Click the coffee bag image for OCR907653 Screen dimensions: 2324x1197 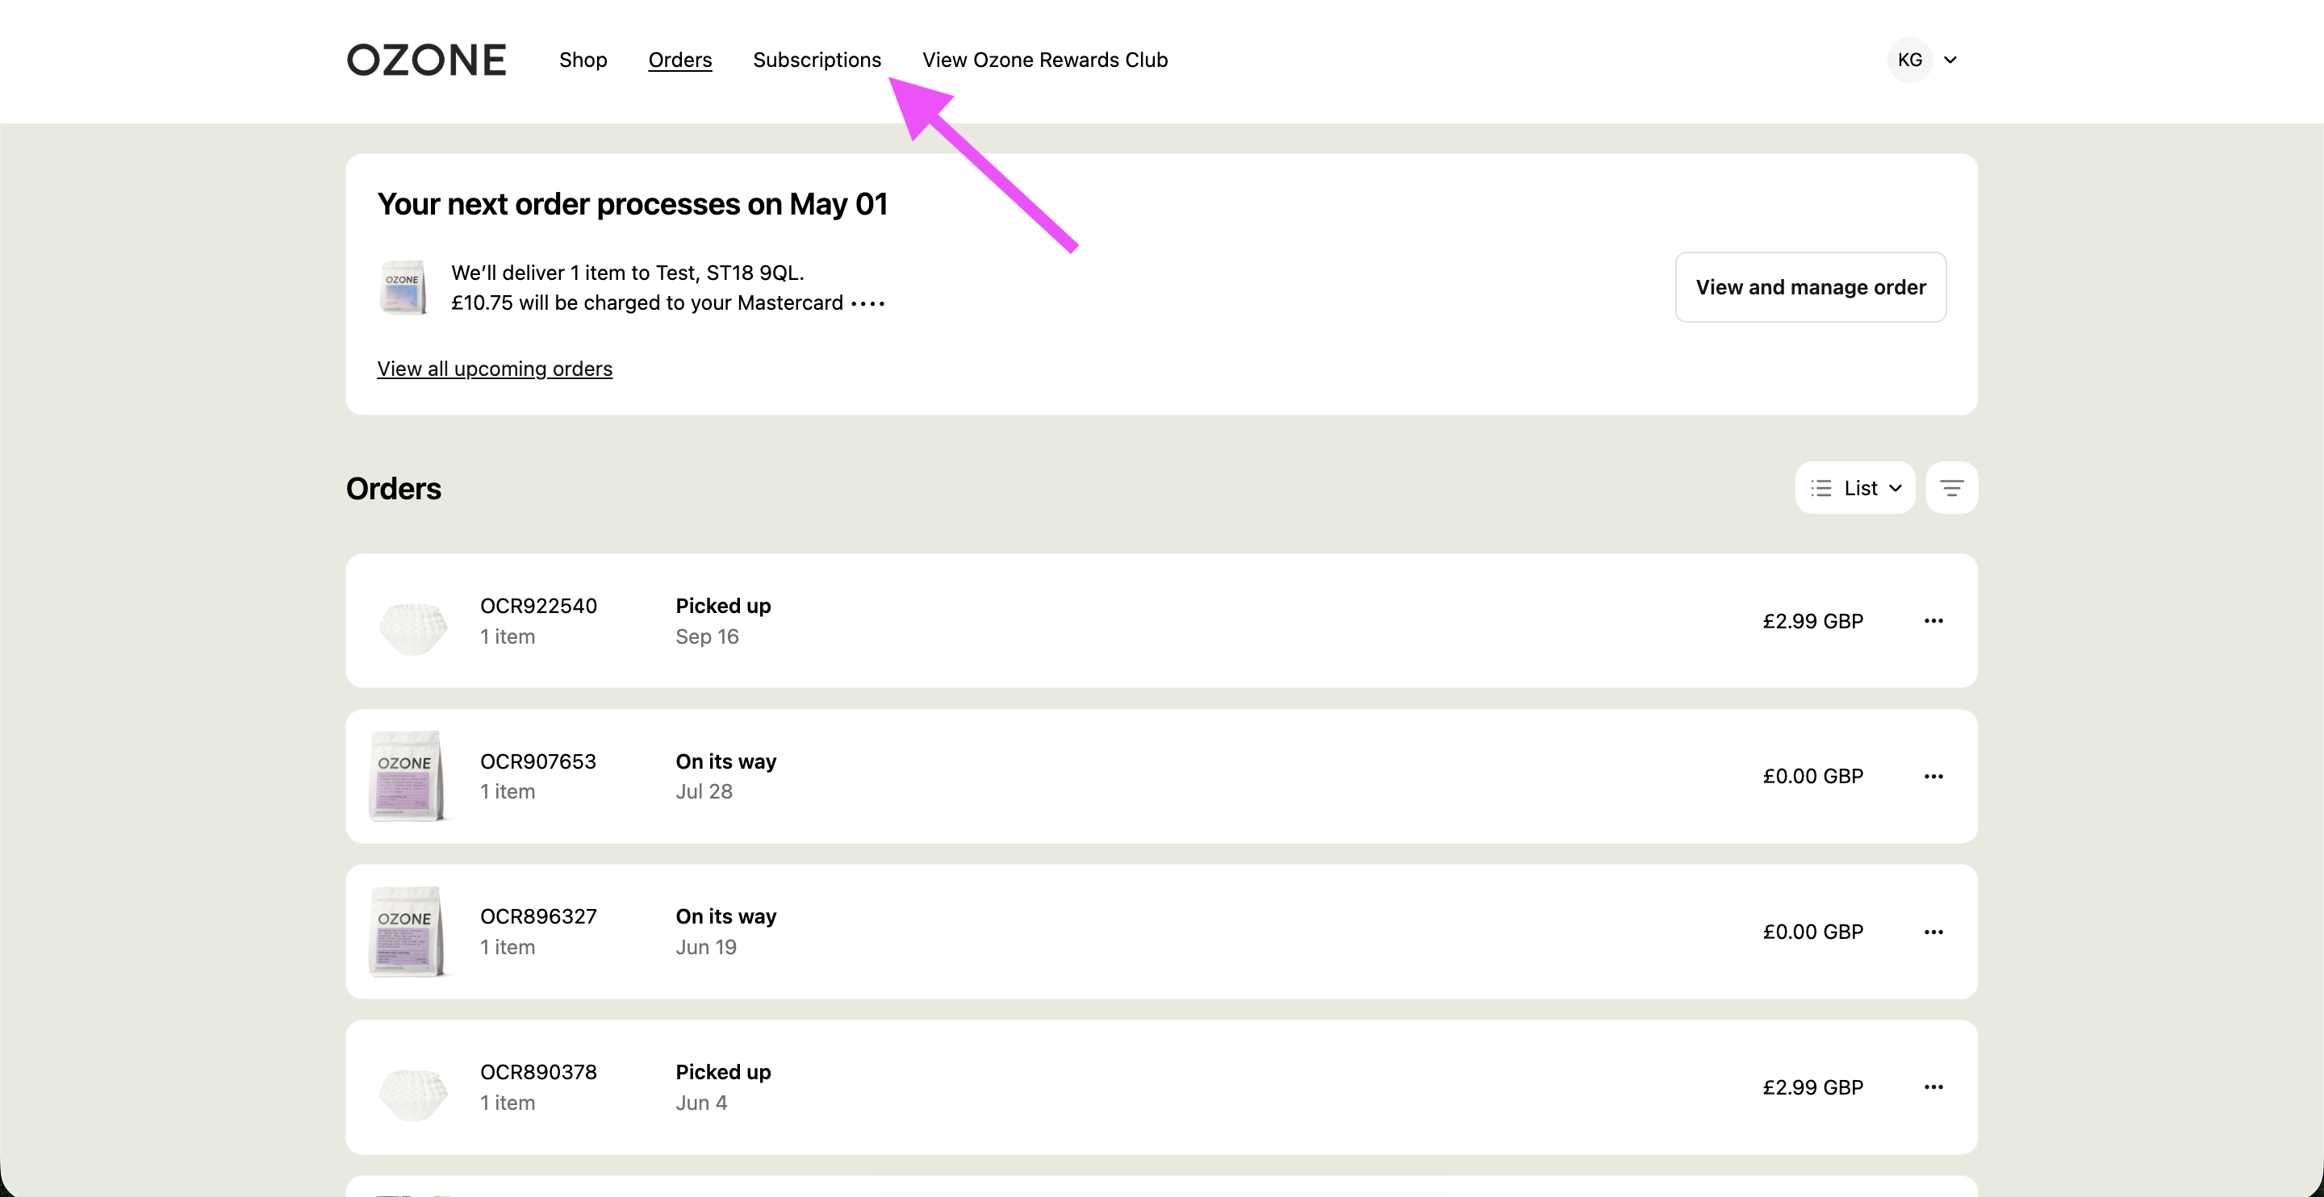coord(407,776)
